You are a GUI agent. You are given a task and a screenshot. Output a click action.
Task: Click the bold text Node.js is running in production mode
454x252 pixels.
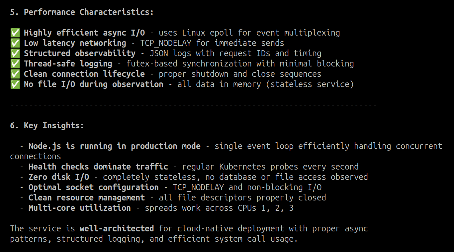pos(114,146)
